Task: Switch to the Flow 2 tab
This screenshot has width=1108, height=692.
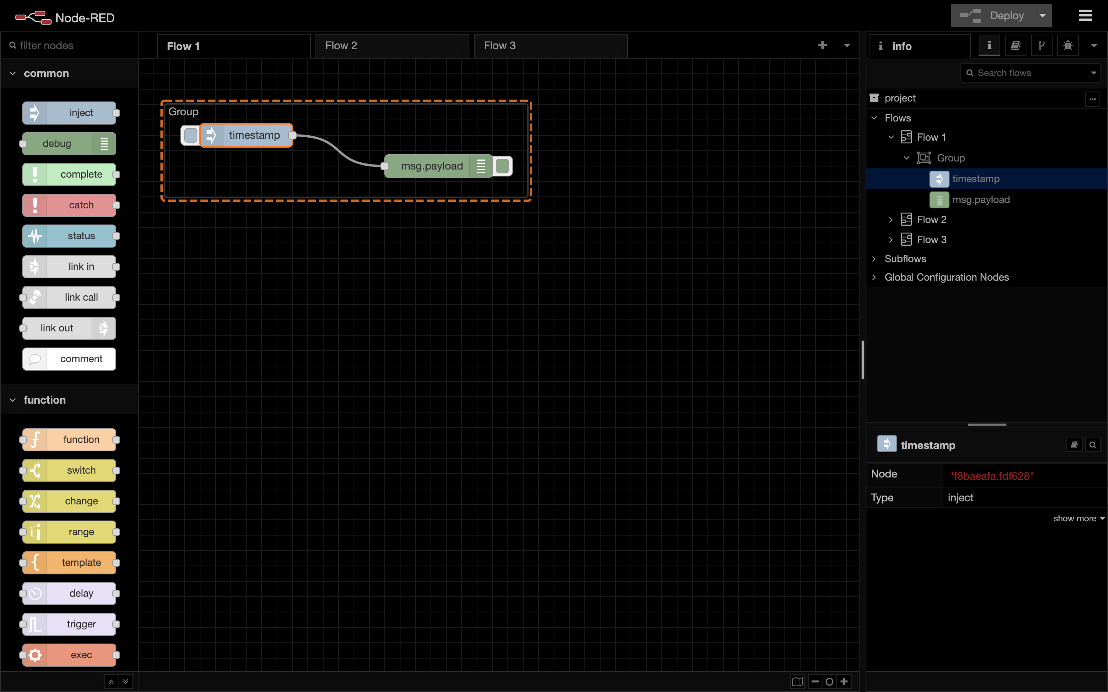Action: click(392, 46)
